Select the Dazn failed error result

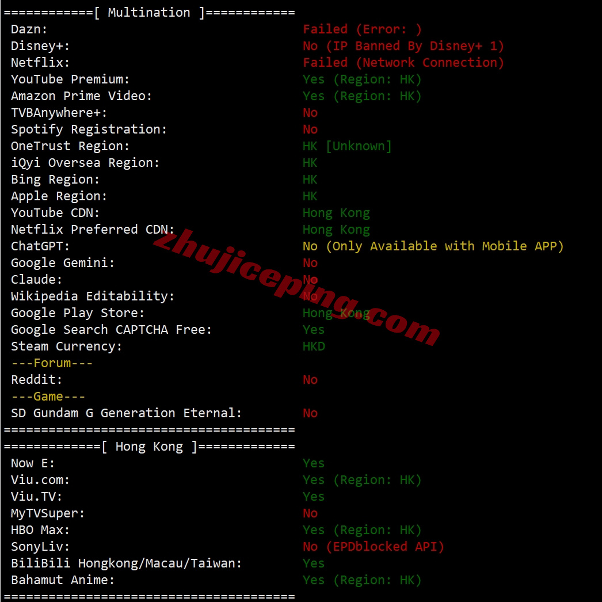point(362,29)
